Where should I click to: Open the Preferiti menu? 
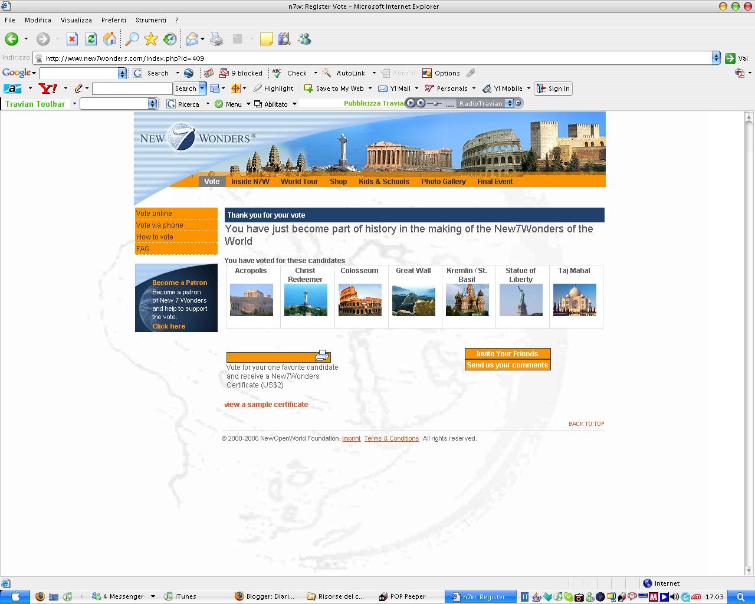point(114,20)
